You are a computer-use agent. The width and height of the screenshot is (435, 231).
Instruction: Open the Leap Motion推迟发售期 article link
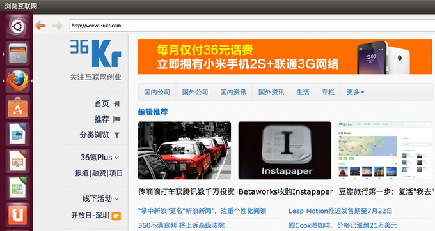(340, 211)
